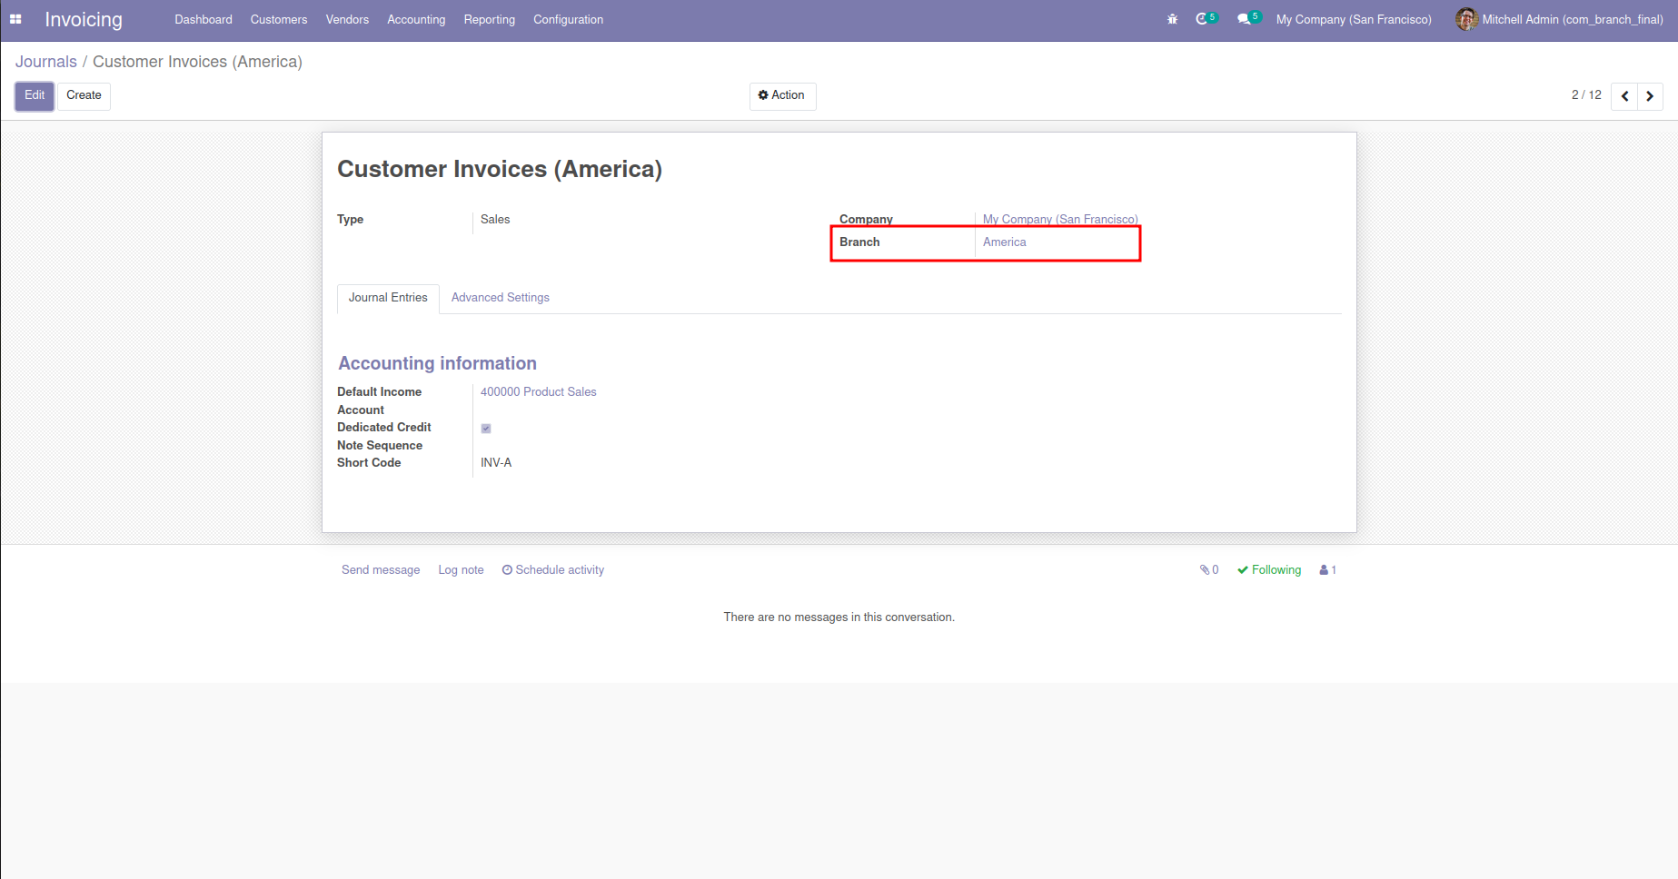
Task: Open the Configuration menu
Action: (568, 19)
